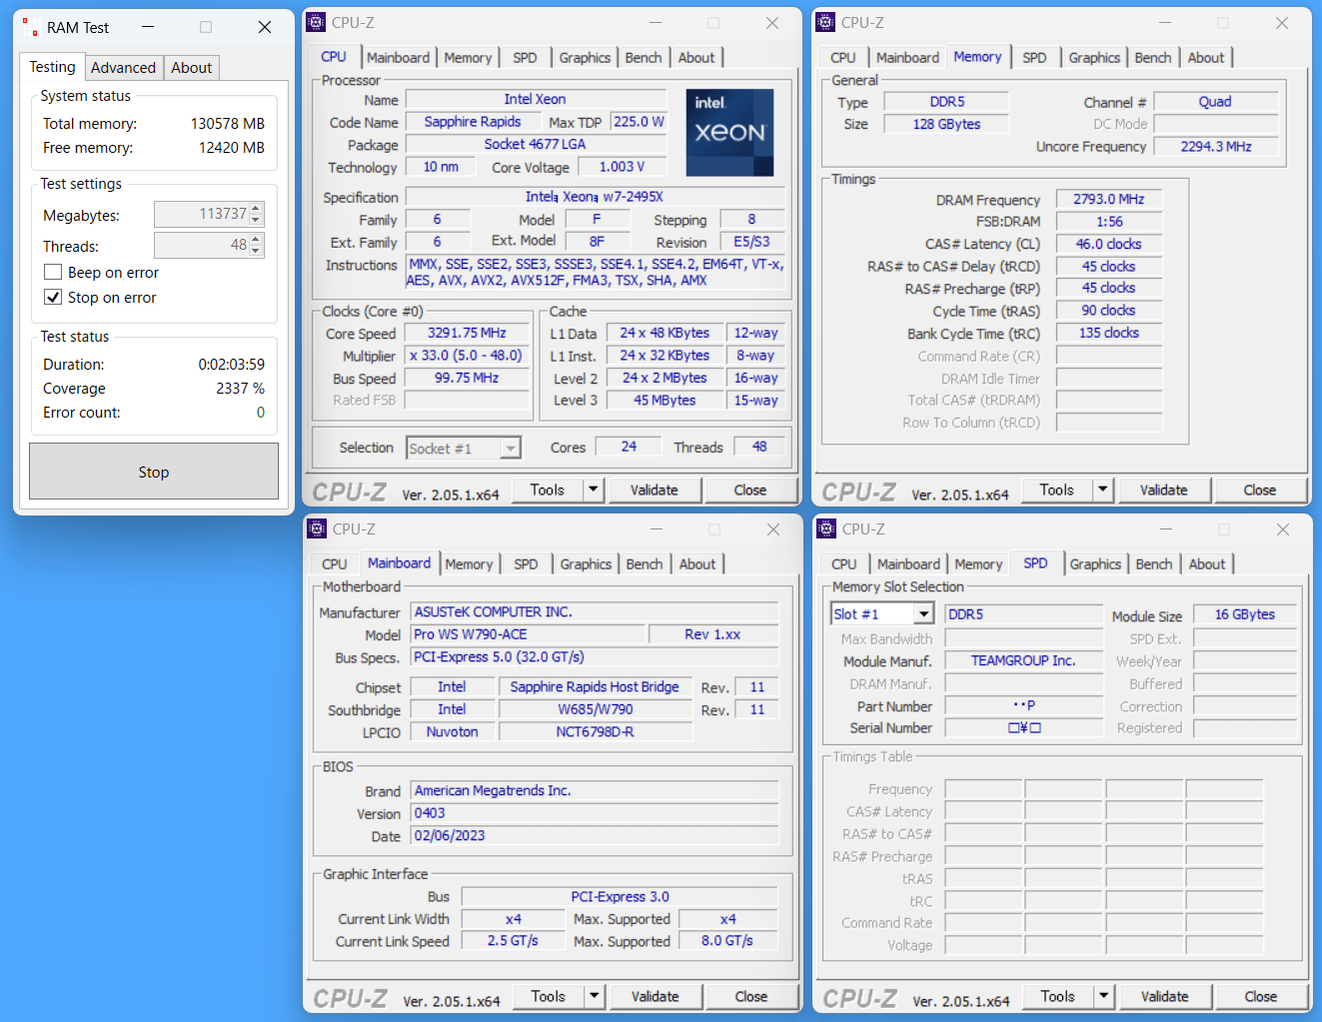Click the Threads field showing 48
This screenshot has width=1322, height=1022.
(x=202, y=245)
